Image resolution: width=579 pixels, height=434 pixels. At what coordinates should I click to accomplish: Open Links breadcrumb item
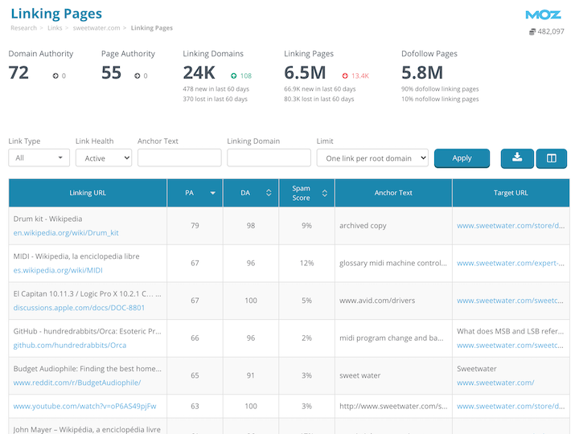pos(55,28)
